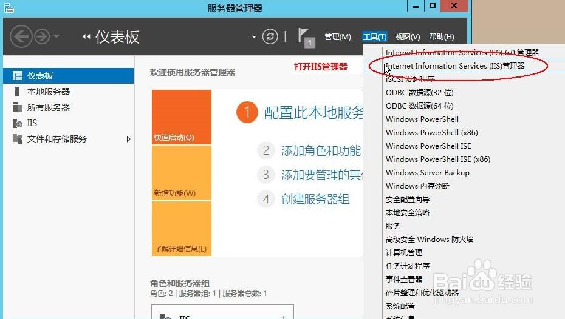Image resolution: width=565 pixels, height=319 pixels.
Task: Click 添加角色和功能 link
Action: point(321,150)
